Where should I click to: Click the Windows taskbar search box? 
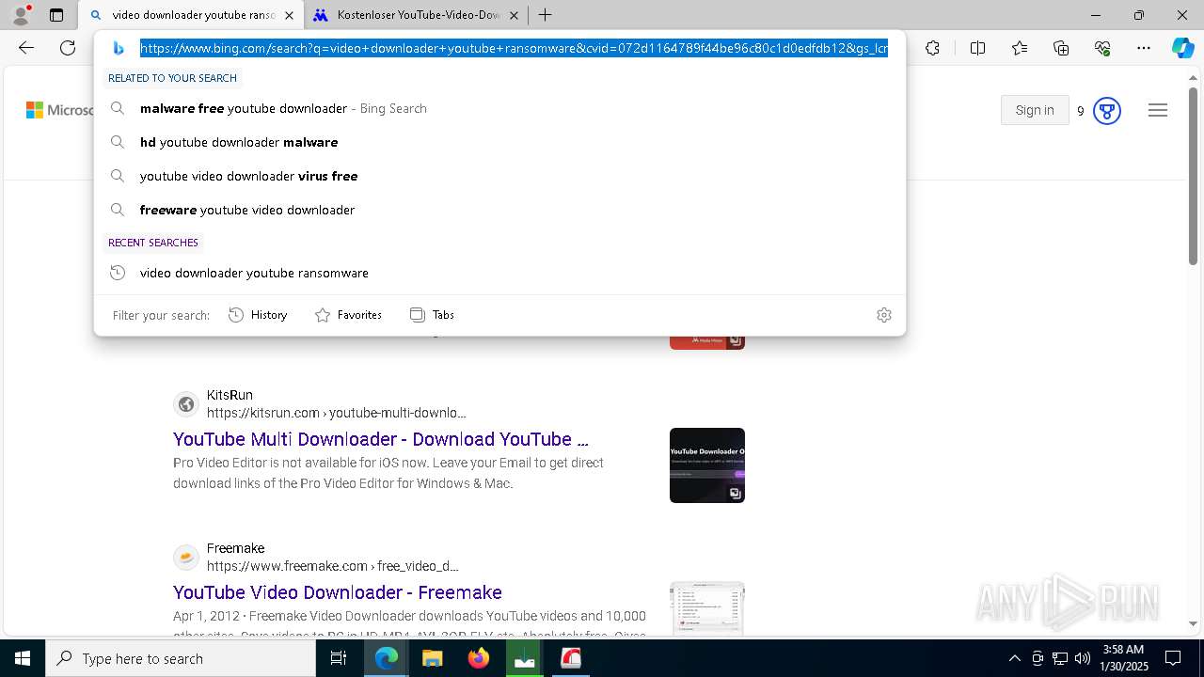(181, 658)
